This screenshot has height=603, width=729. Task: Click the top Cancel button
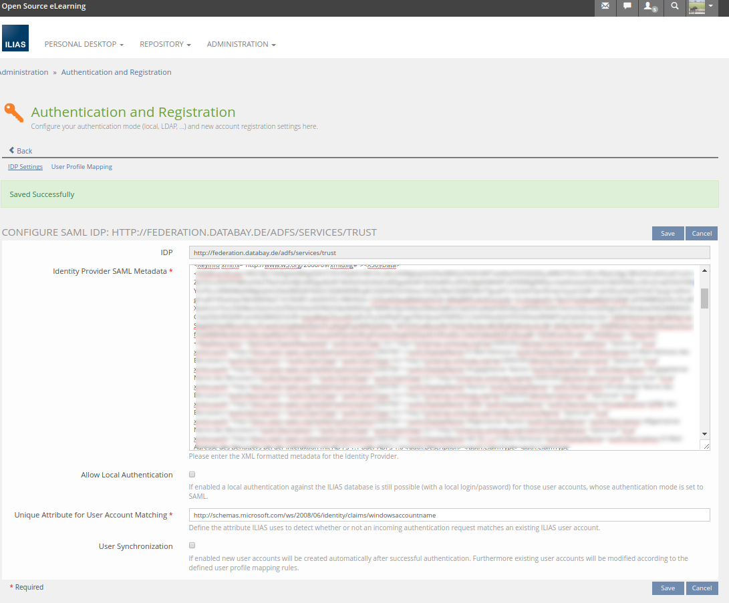tap(702, 233)
